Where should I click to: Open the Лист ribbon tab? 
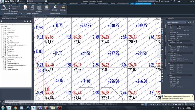click(132, 4)
